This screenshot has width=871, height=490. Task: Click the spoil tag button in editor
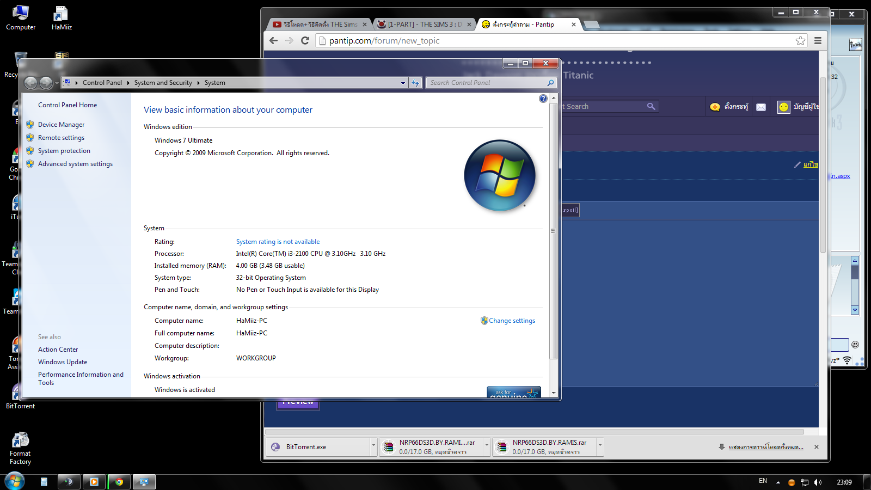570,210
